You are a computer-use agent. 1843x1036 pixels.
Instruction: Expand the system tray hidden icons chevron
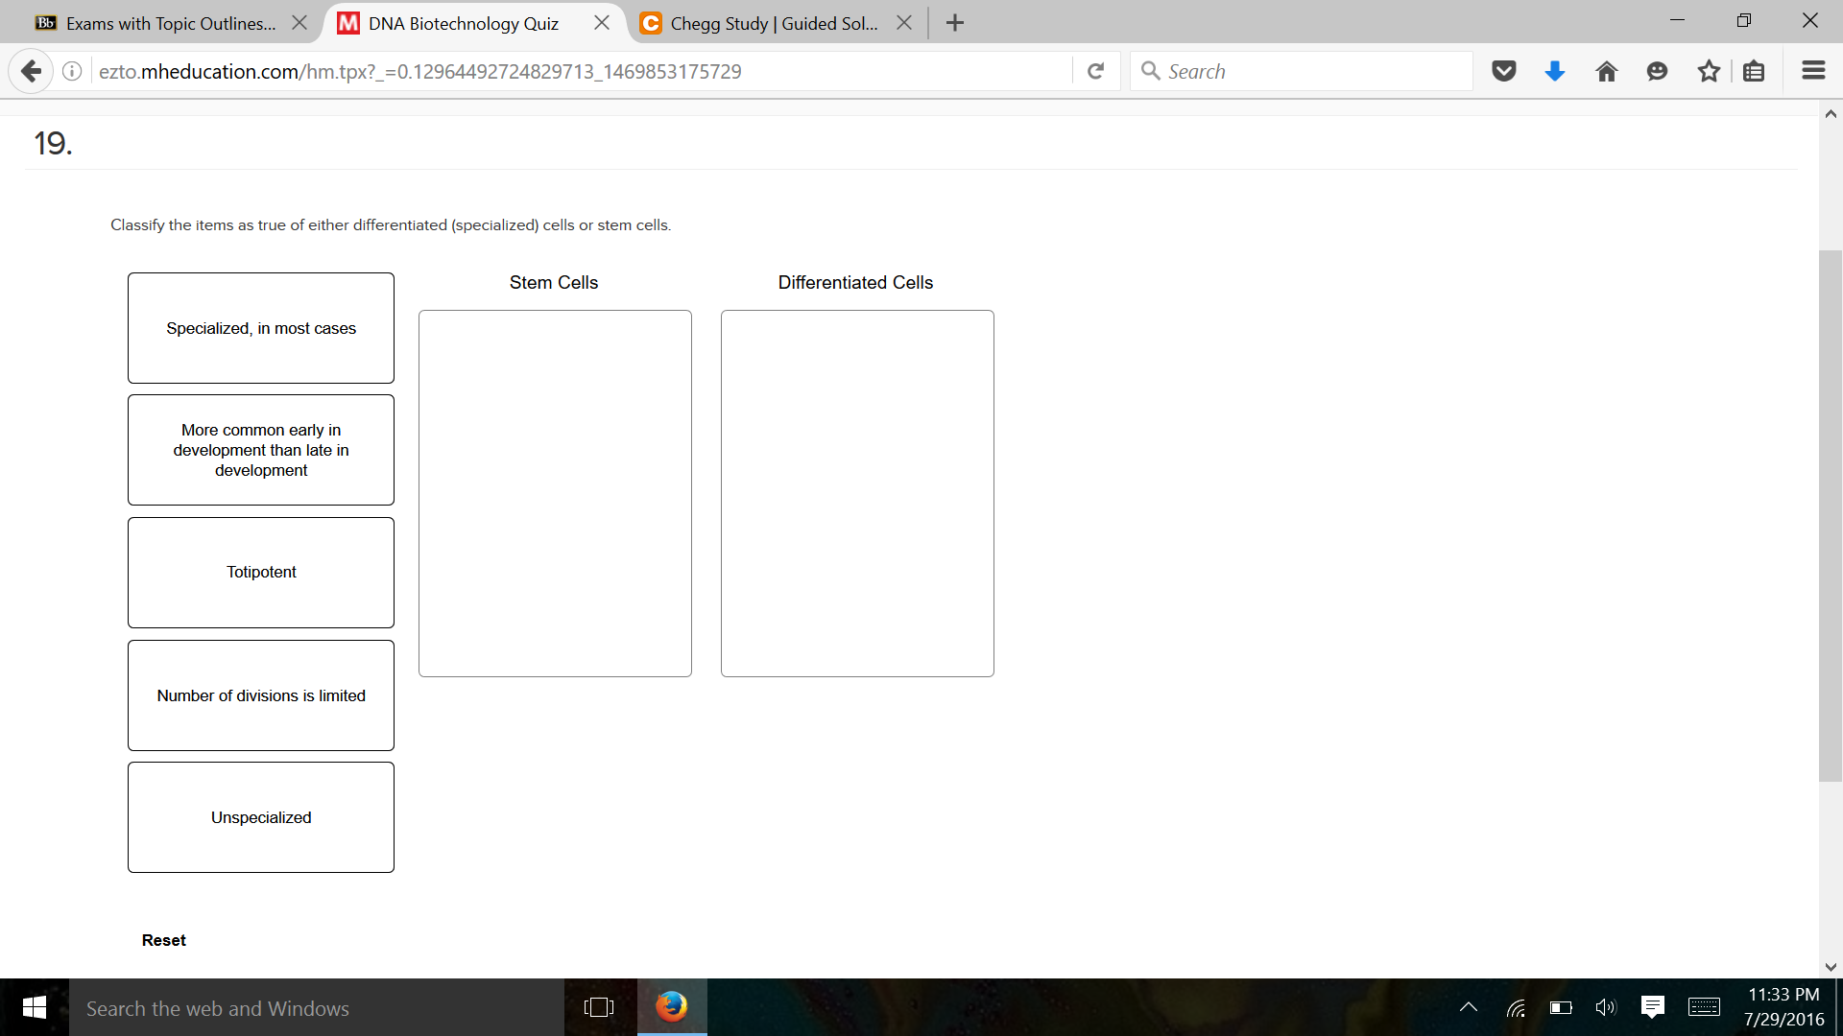point(1468,1007)
